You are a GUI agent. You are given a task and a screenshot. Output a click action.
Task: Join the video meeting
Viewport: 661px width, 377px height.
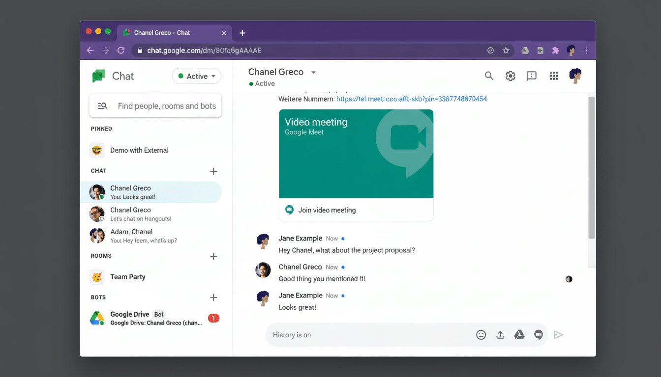click(x=326, y=210)
